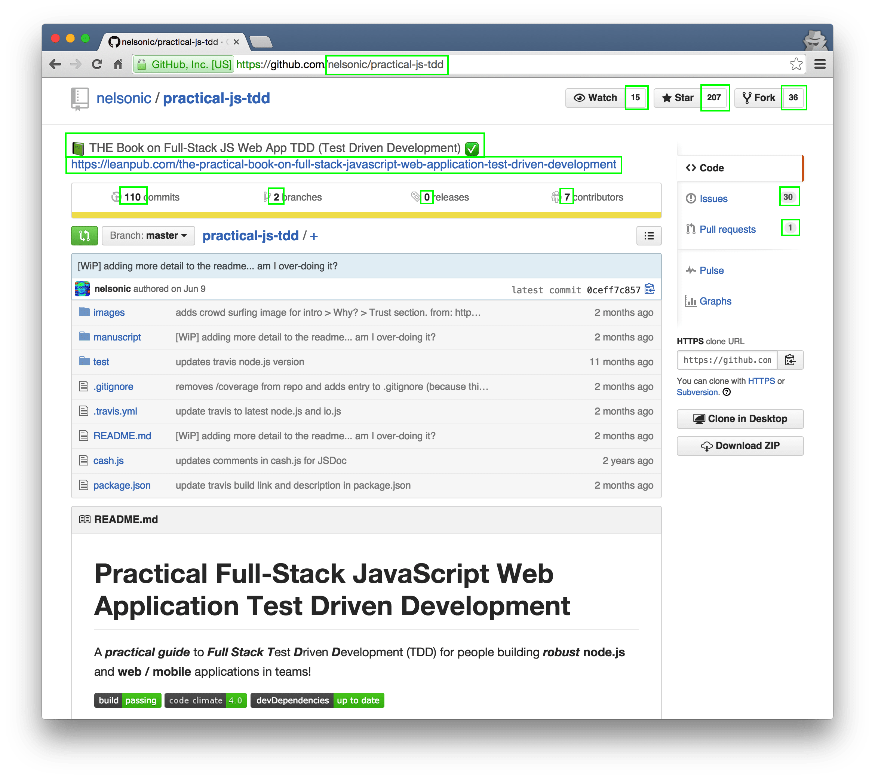View 0 releases
This screenshot has width=875, height=779.
440,197
